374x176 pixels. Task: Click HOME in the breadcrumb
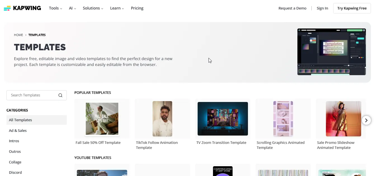click(x=18, y=35)
